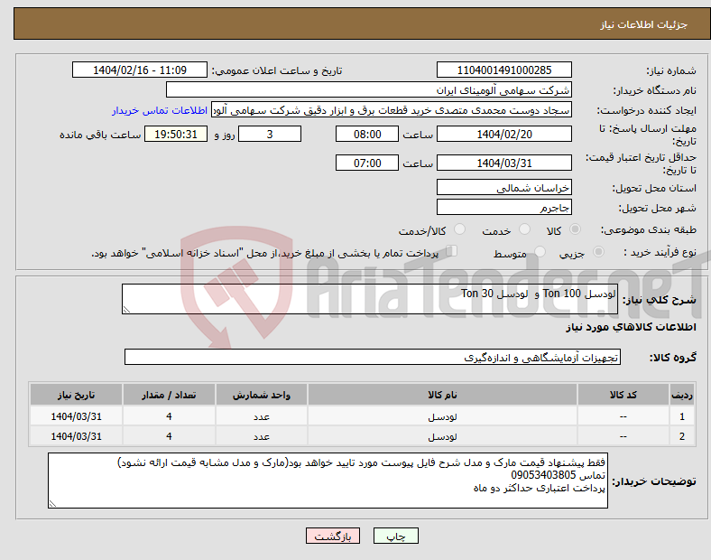Click the چاپ (print) button
This screenshot has width=711, height=560.
395,536
